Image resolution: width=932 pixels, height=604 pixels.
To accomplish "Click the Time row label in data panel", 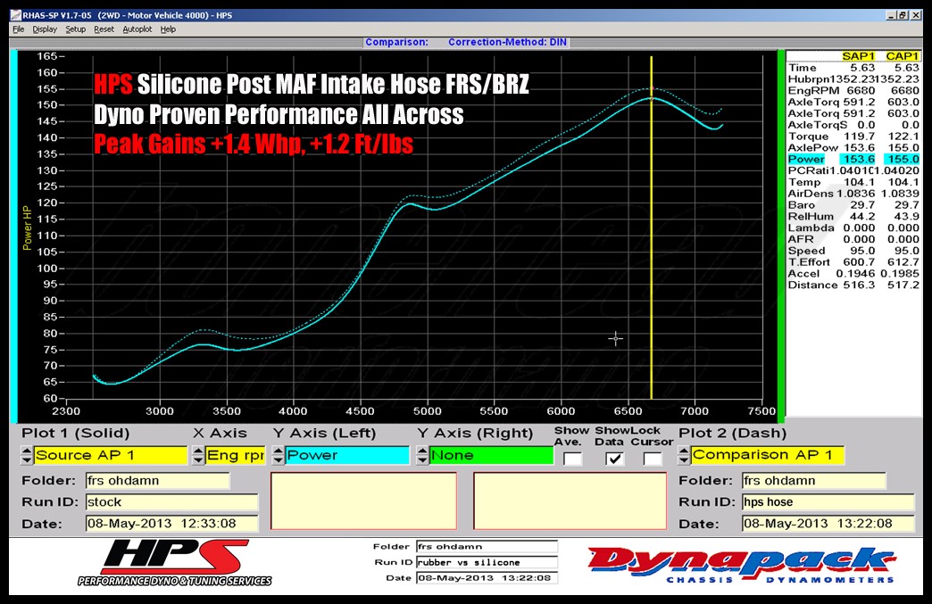I will 803,68.
